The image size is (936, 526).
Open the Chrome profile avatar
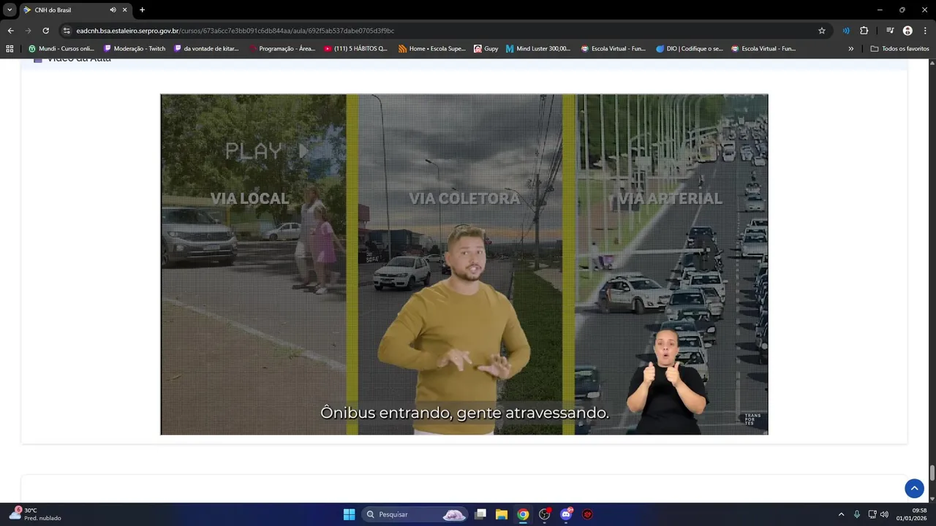coord(907,31)
